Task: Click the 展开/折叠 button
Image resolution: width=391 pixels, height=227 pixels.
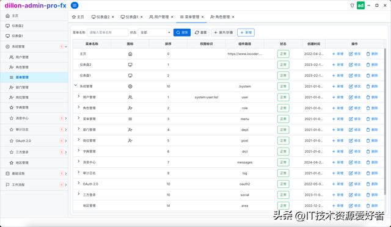Action: tap(224, 32)
